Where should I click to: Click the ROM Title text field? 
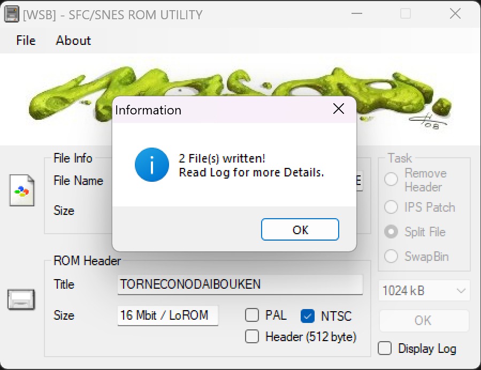click(240, 284)
